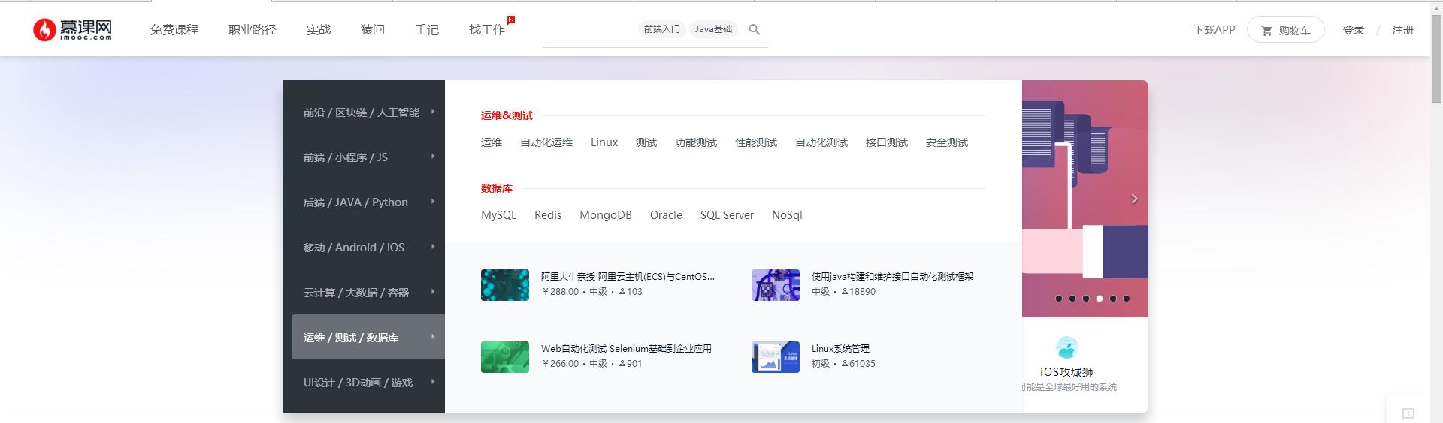Select 自动化测试 subcategory link

tap(821, 142)
